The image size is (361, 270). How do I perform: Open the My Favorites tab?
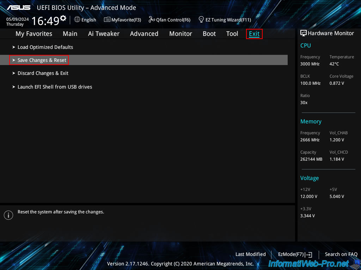pos(34,34)
